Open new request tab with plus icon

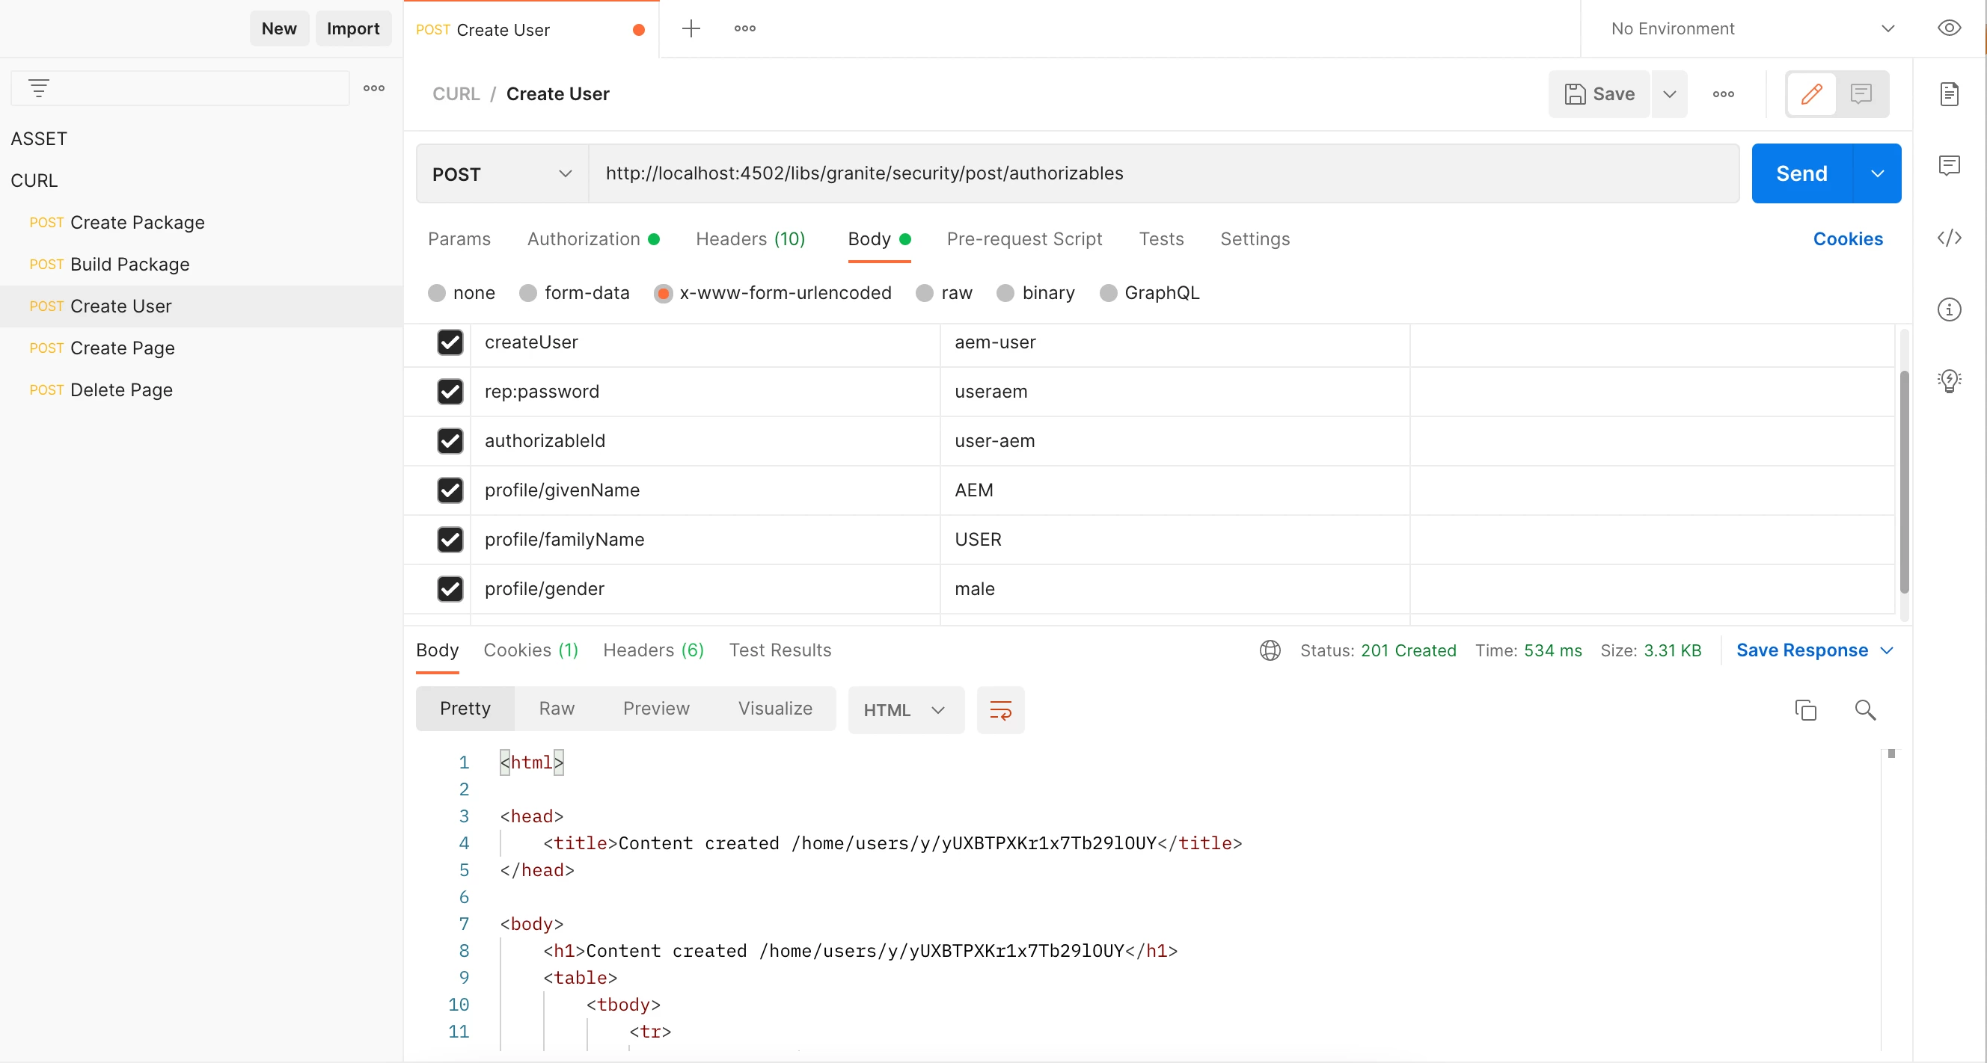point(691,28)
